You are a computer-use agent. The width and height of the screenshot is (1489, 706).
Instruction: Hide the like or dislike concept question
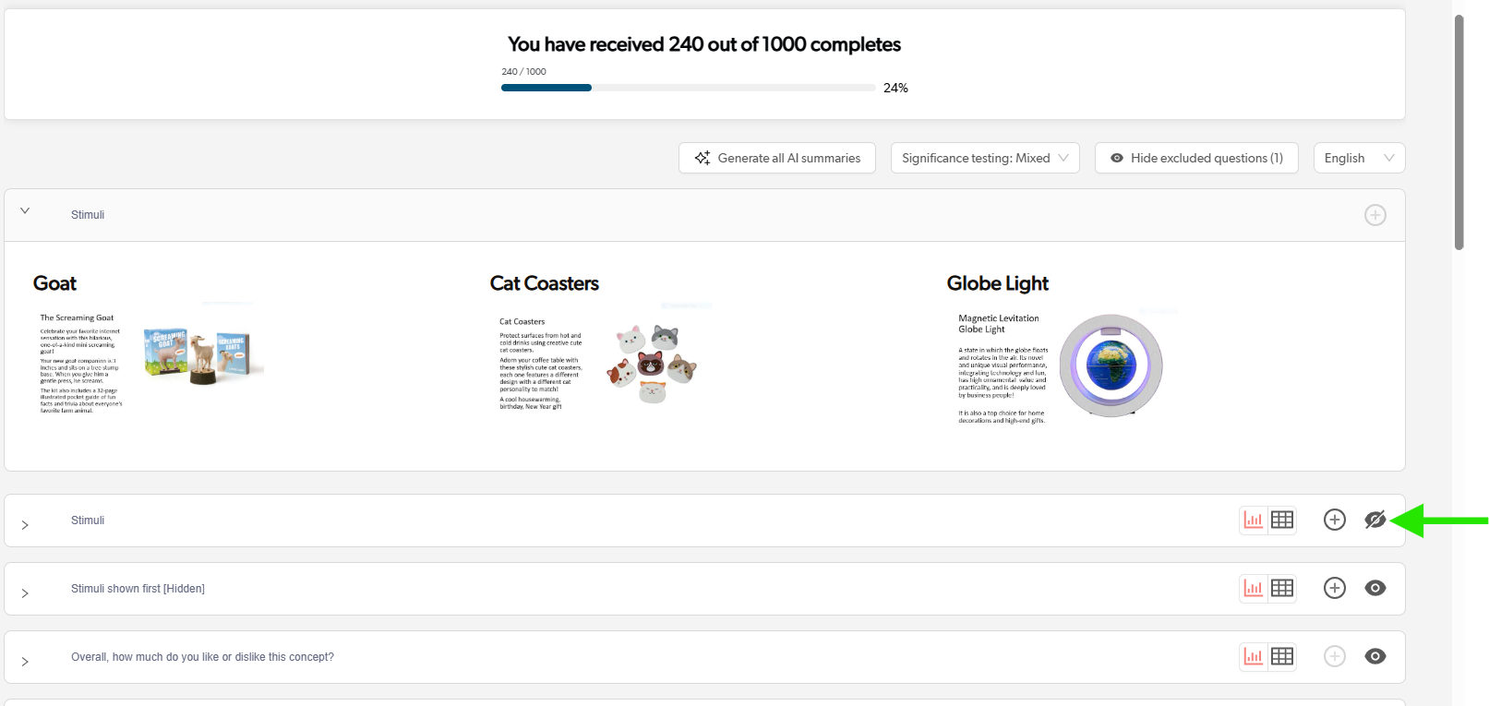click(1375, 657)
